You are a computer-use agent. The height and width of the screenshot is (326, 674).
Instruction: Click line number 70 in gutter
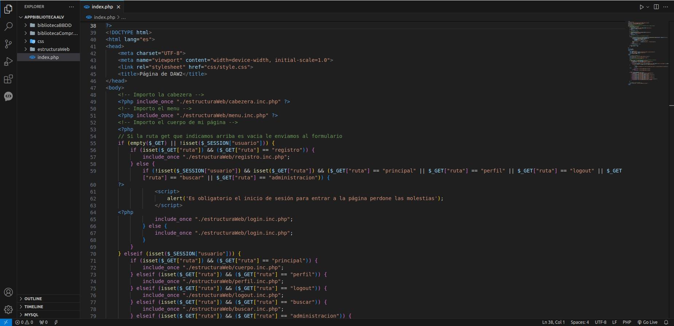93,254
